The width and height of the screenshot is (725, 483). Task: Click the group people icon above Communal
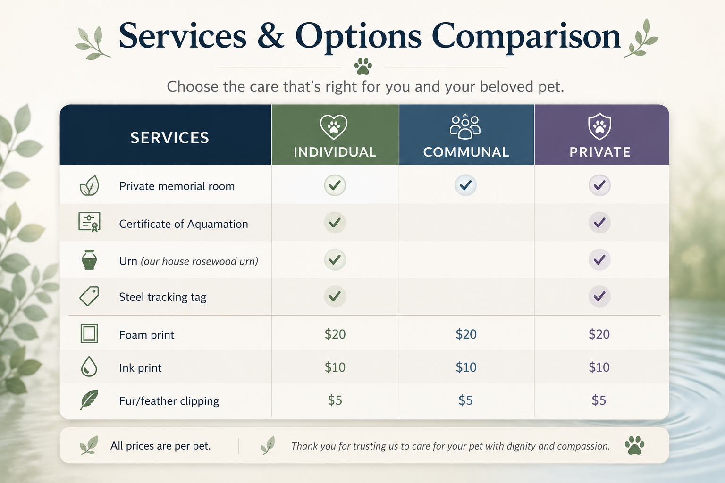click(x=465, y=126)
